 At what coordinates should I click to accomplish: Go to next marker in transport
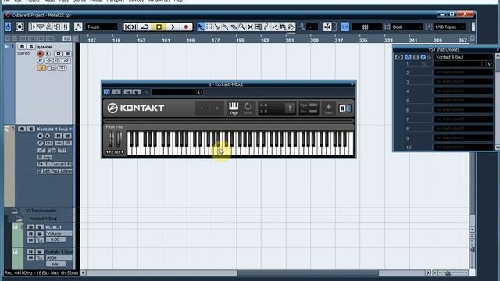click(134, 27)
